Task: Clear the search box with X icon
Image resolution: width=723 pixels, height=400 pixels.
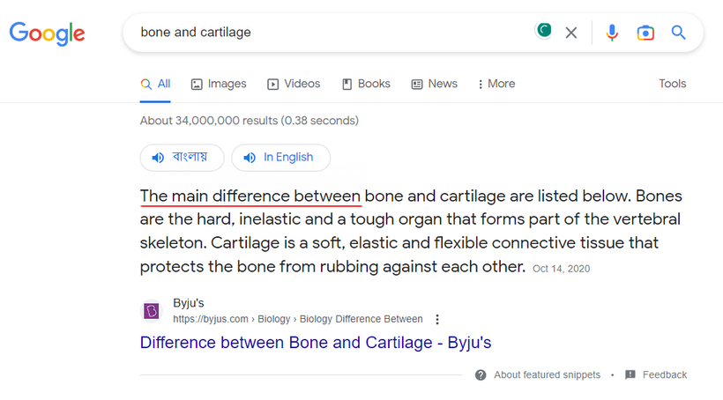Action: (571, 33)
